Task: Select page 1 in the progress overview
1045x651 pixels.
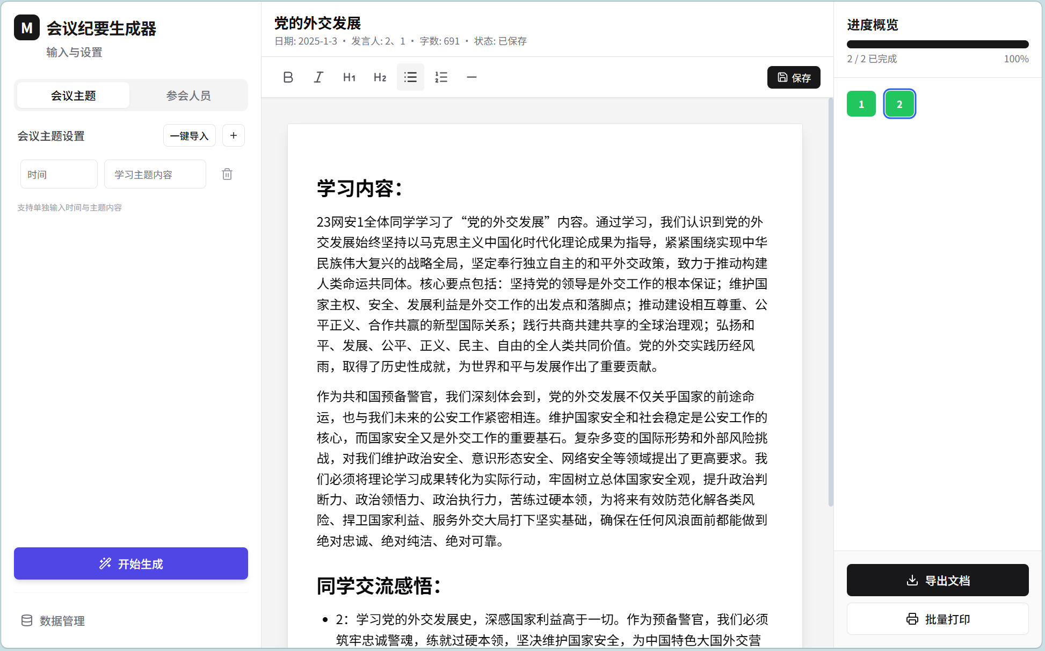Action: [861, 104]
